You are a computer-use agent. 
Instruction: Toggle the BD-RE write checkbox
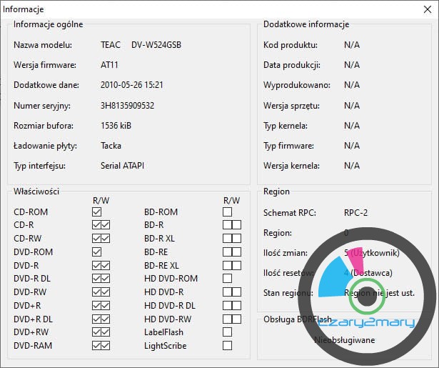236,252
